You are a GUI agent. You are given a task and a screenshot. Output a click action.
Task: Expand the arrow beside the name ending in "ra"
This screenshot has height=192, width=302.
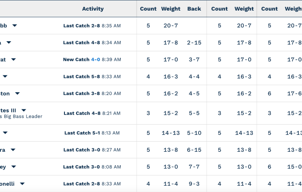(x=13, y=150)
